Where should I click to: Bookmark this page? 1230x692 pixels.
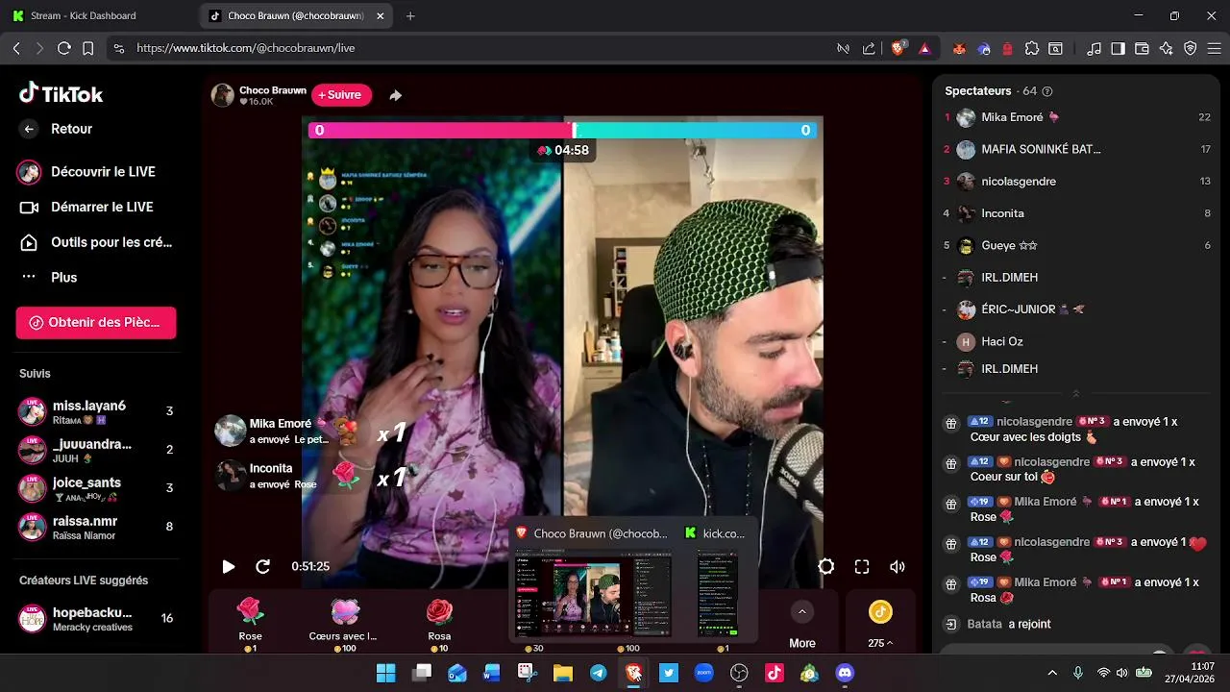pos(88,48)
